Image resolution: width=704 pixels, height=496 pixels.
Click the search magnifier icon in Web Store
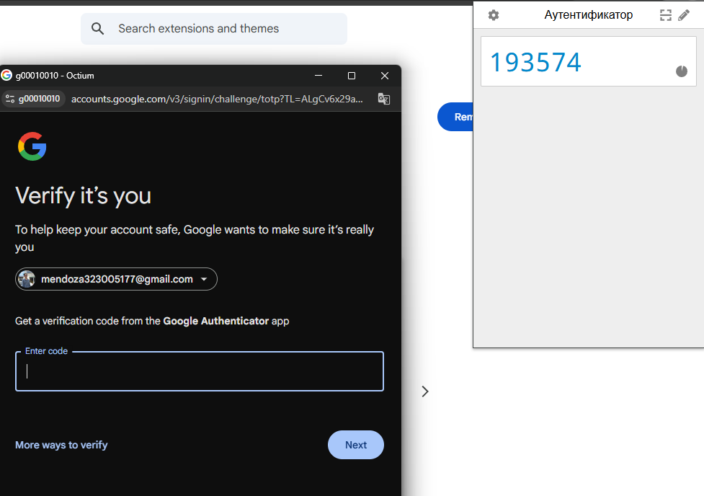pos(97,29)
